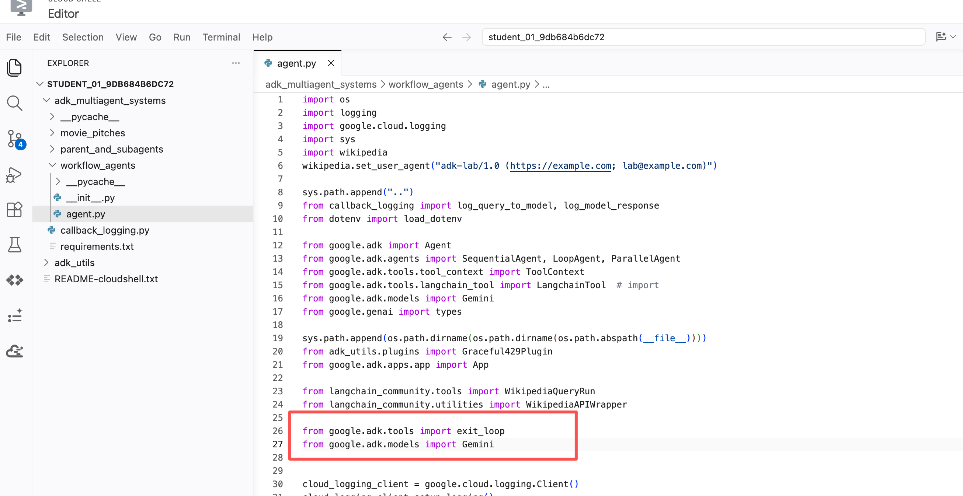Click 'LangchainTool' on line 15
The image size is (963, 496).
click(x=571, y=285)
